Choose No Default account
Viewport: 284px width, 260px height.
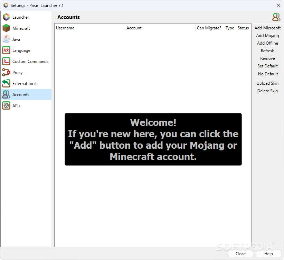[267, 74]
